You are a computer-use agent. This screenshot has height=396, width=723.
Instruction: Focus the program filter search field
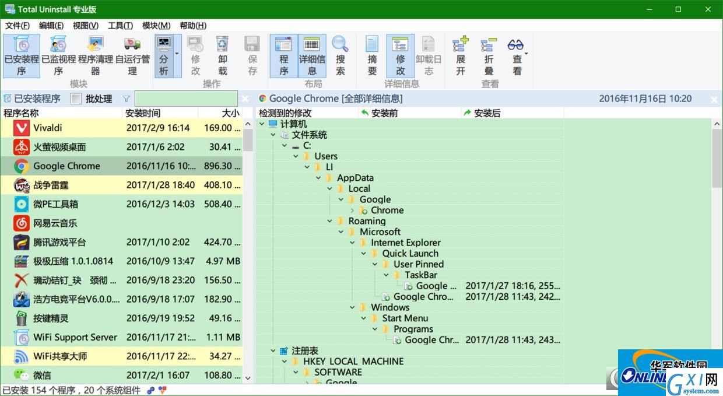(186, 99)
